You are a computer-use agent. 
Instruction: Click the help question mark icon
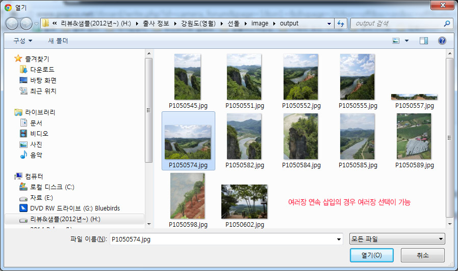[x=442, y=41]
